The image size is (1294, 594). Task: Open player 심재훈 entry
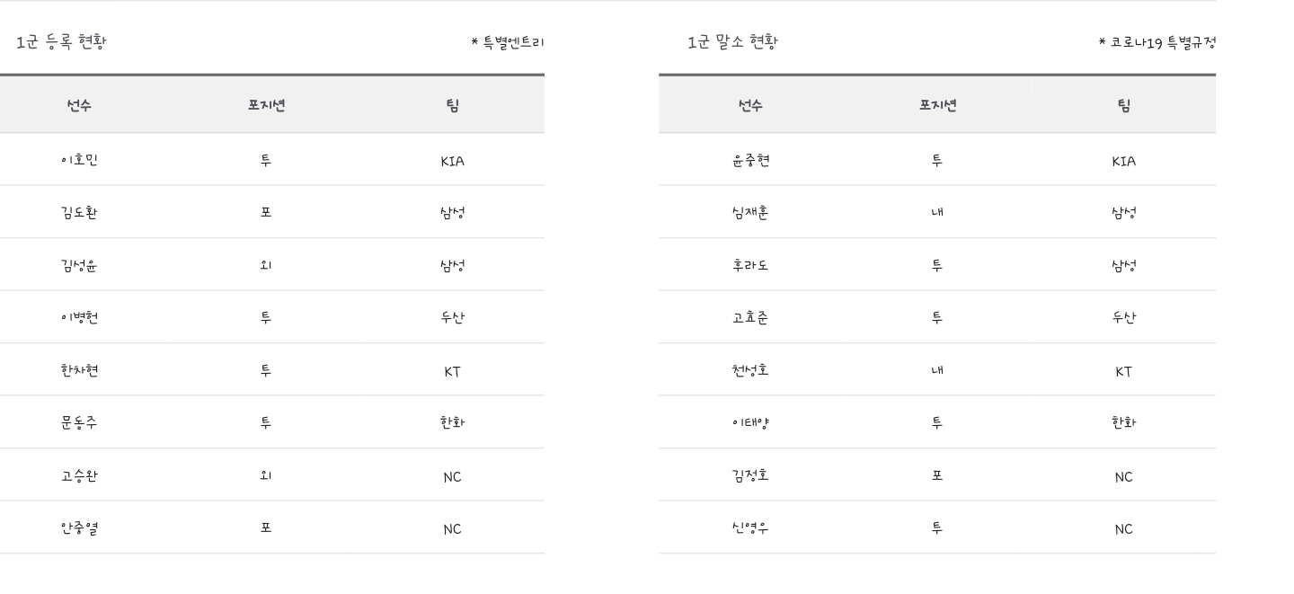(750, 213)
